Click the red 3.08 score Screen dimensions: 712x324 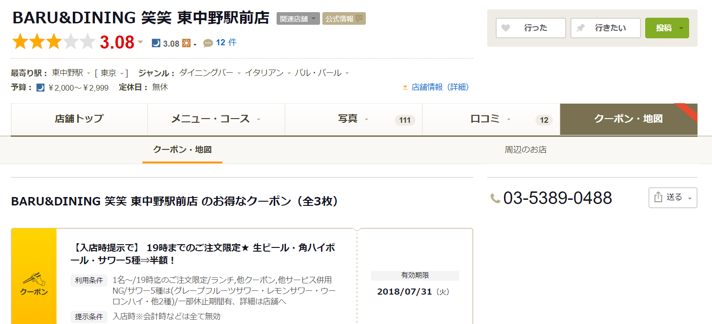pyautogui.click(x=117, y=42)
